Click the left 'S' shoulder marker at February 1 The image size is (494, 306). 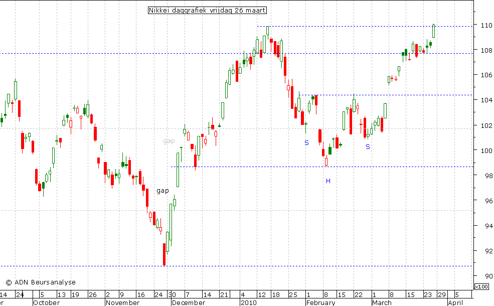click(306, 143)
